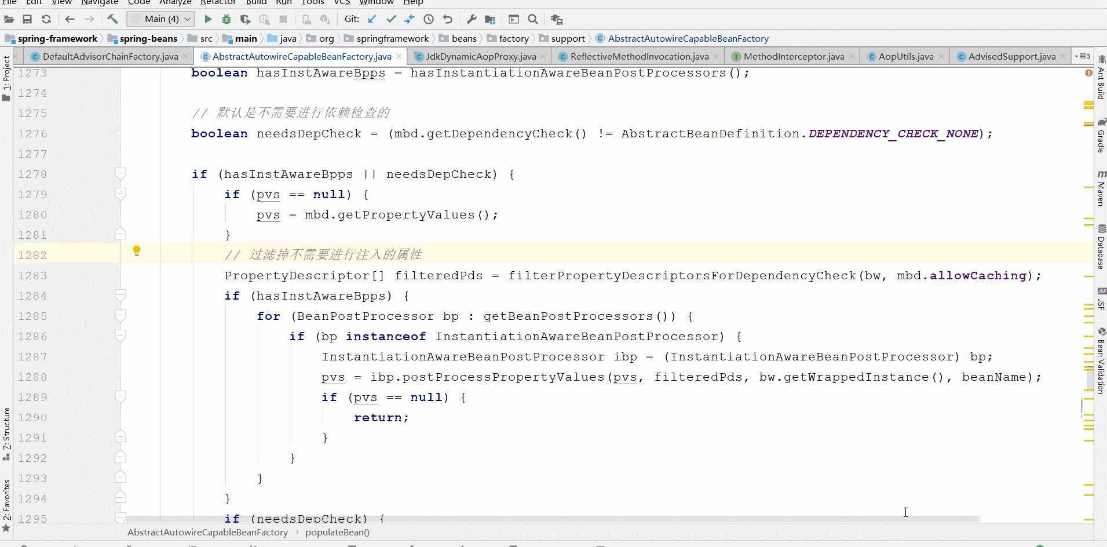Start debugging with the bug icon
Viewport: 1107px width, 547px height.
pyautogui.click(x=226, y=19)
